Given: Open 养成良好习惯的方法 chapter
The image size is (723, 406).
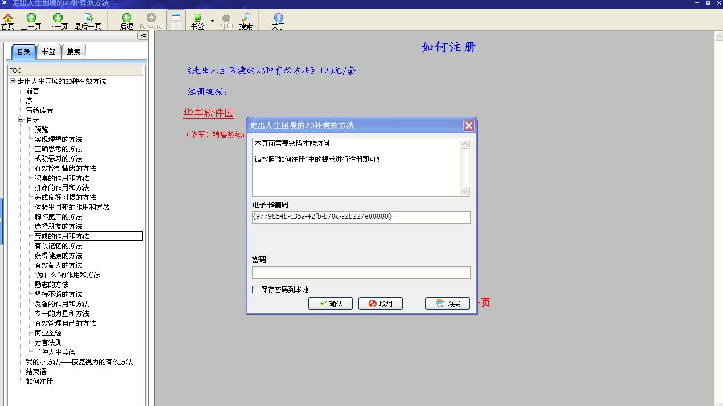Looking at the screenshot, I should [x=65, y=198].
